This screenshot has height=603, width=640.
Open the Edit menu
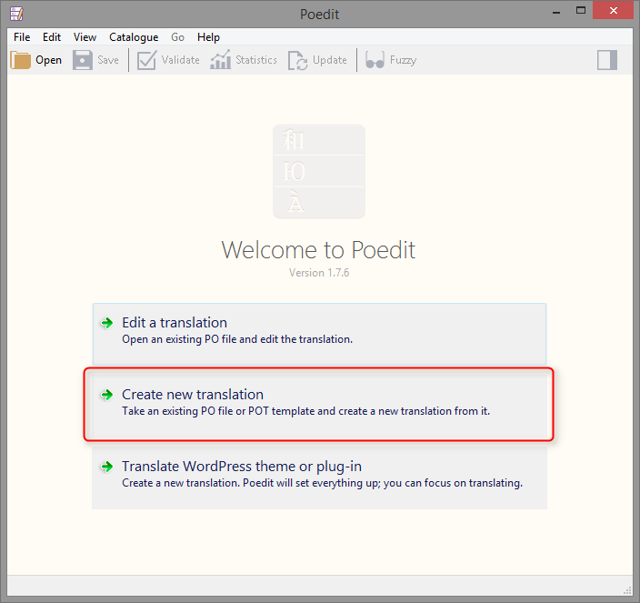tap(52, 37)
